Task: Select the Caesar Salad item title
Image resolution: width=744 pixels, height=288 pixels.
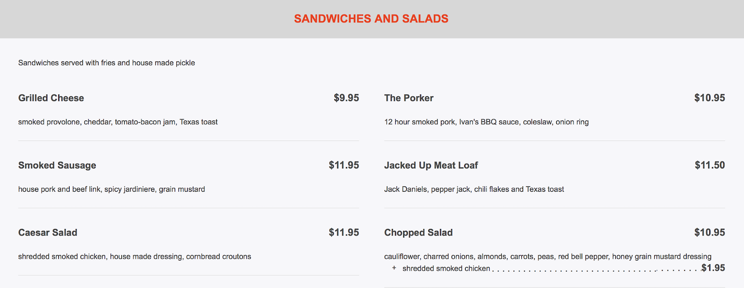Action: tap(48, 233)
